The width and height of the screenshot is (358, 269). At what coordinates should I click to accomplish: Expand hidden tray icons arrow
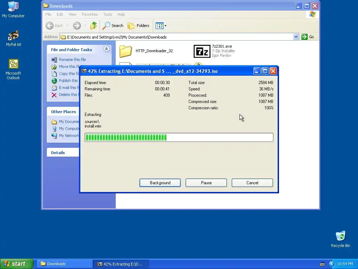tap(331, 264)
